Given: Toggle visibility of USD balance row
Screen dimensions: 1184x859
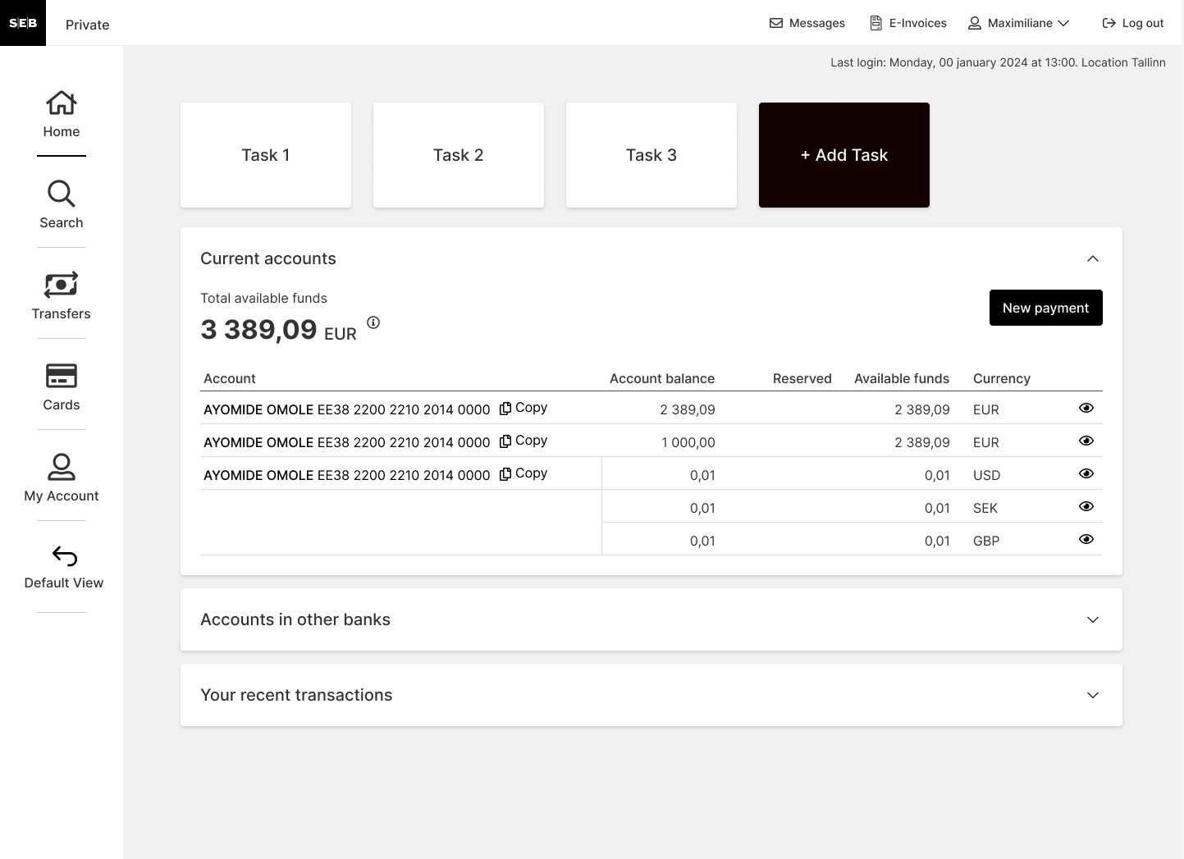Looking at the screenshot, I should pos(1086,473).
